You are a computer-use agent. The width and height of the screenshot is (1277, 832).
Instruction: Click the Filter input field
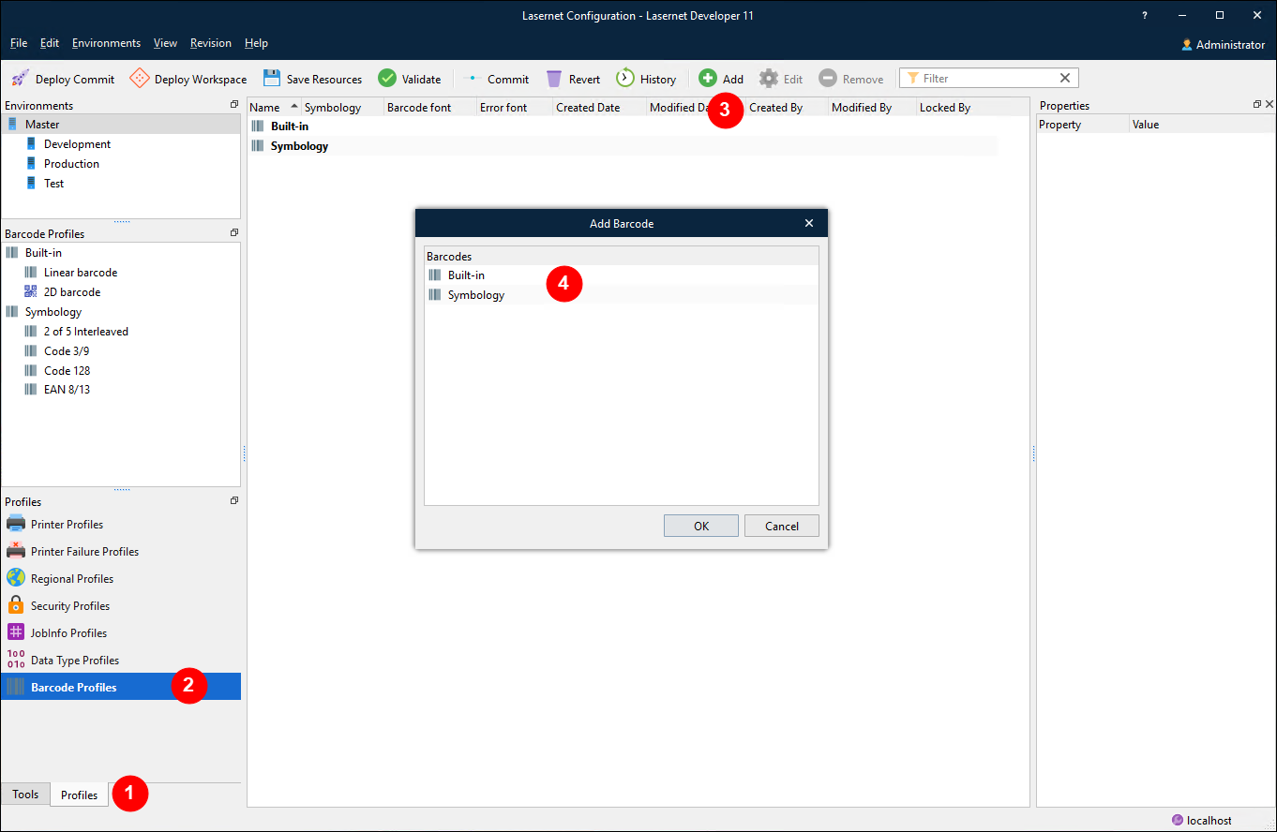coord(989,79)
